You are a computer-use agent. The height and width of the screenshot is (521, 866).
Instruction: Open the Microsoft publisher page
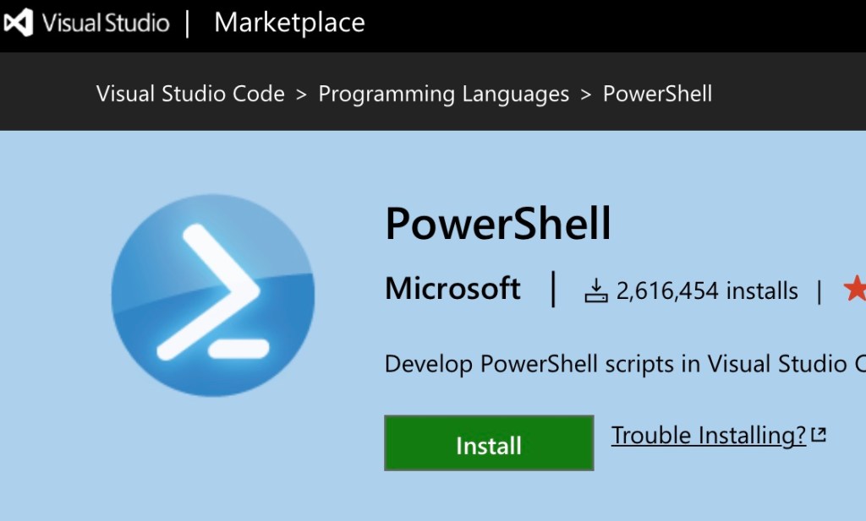click(x=452, y=289)
